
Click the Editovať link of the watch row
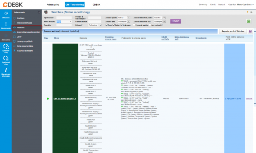(x=249, y=99)
